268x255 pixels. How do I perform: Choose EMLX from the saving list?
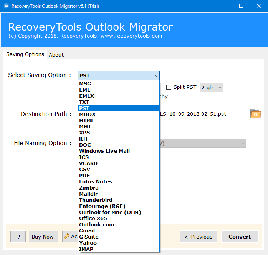[119, 96]
